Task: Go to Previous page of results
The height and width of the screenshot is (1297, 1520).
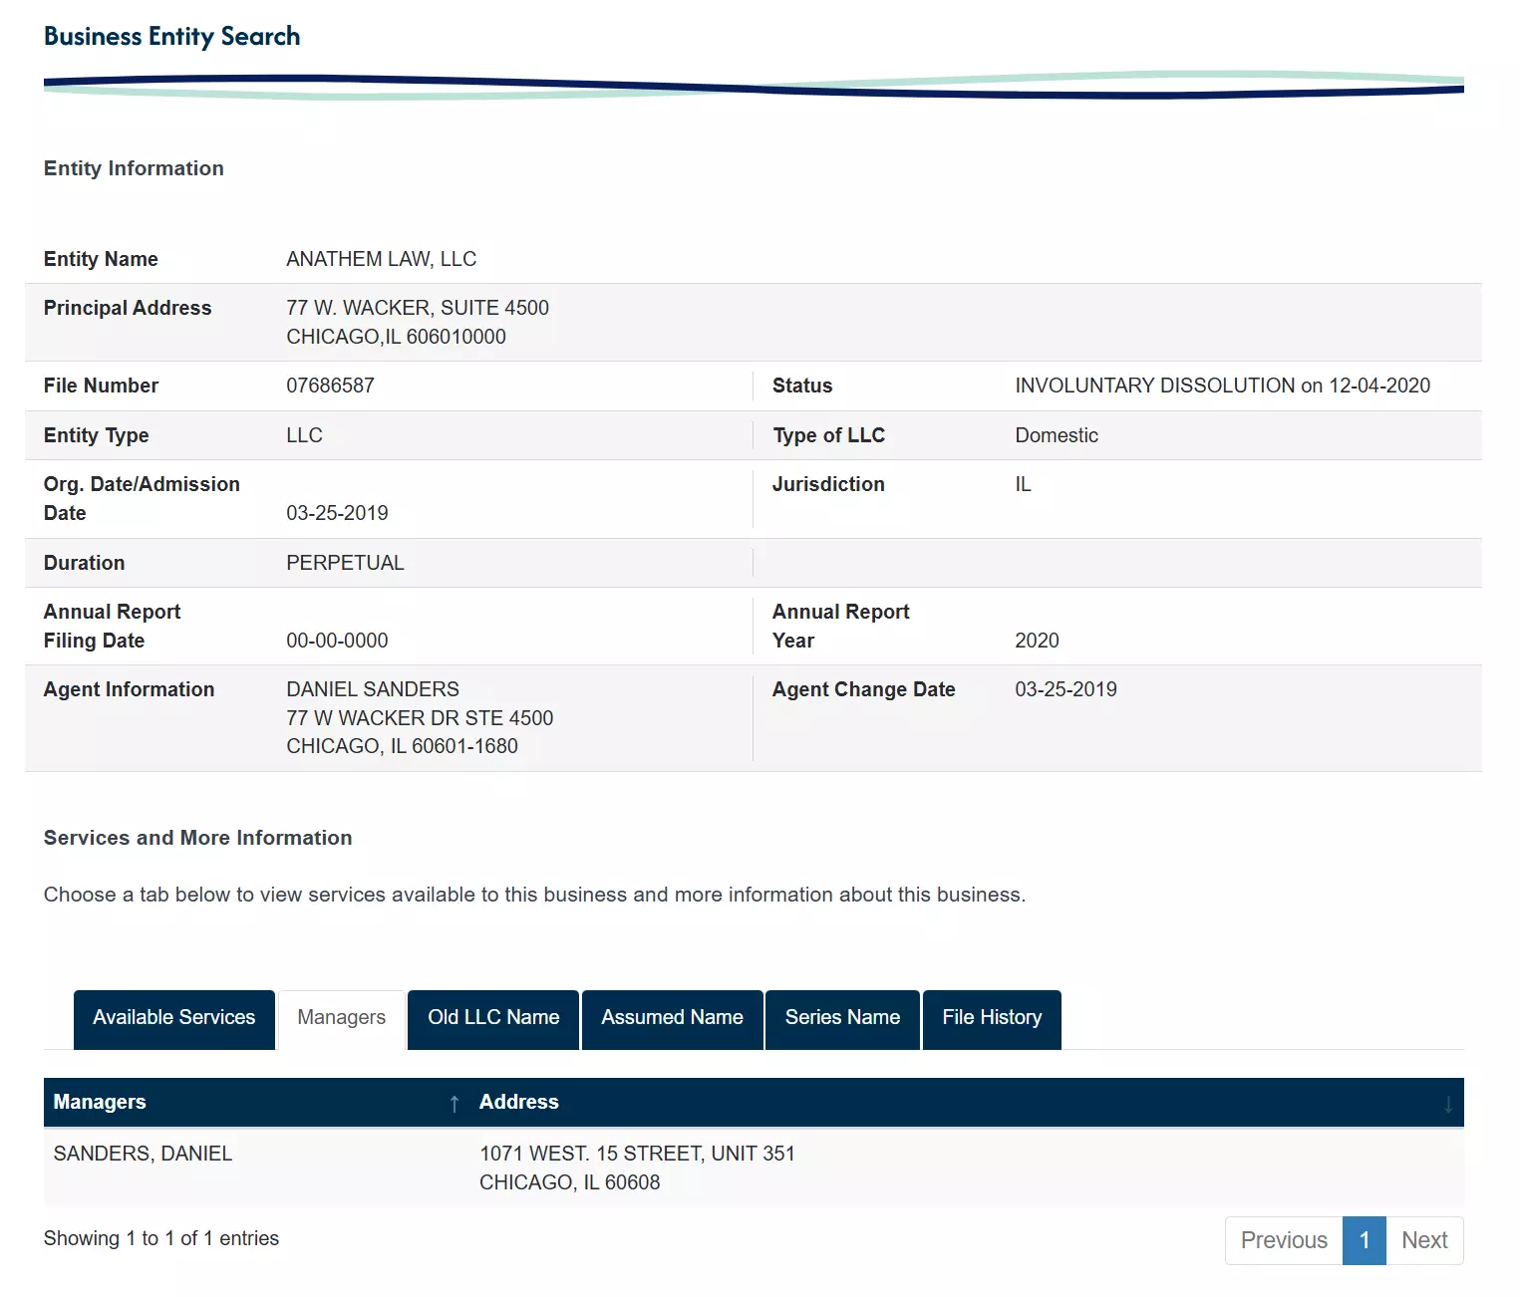Action: coord(1284,1240)
